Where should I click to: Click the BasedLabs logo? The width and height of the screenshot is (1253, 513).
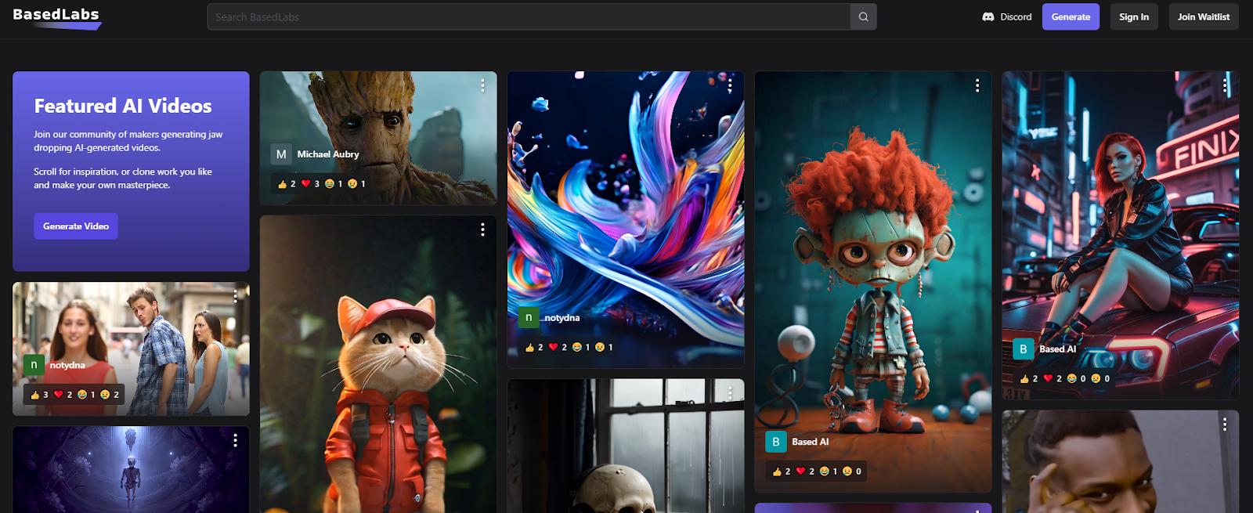56,17
